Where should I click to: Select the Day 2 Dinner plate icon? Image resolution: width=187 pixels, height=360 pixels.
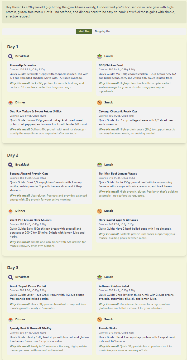(x=11, y=211)
